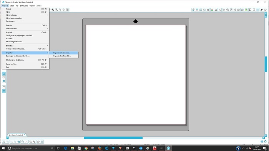The image size is (269, 151).
Task: Open File Explorer from the taskbar
Action: pyautogui.click(x=72, y=148)
